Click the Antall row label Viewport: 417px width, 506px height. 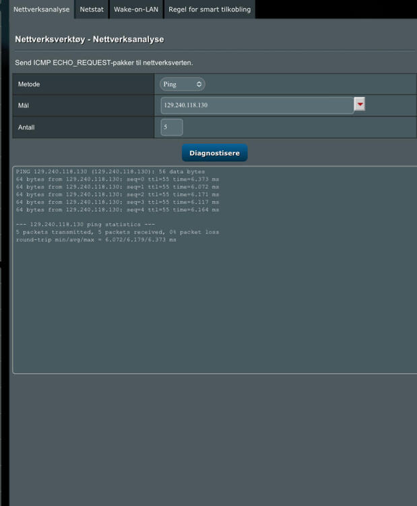pyautogui.click(x=27, y=127)
